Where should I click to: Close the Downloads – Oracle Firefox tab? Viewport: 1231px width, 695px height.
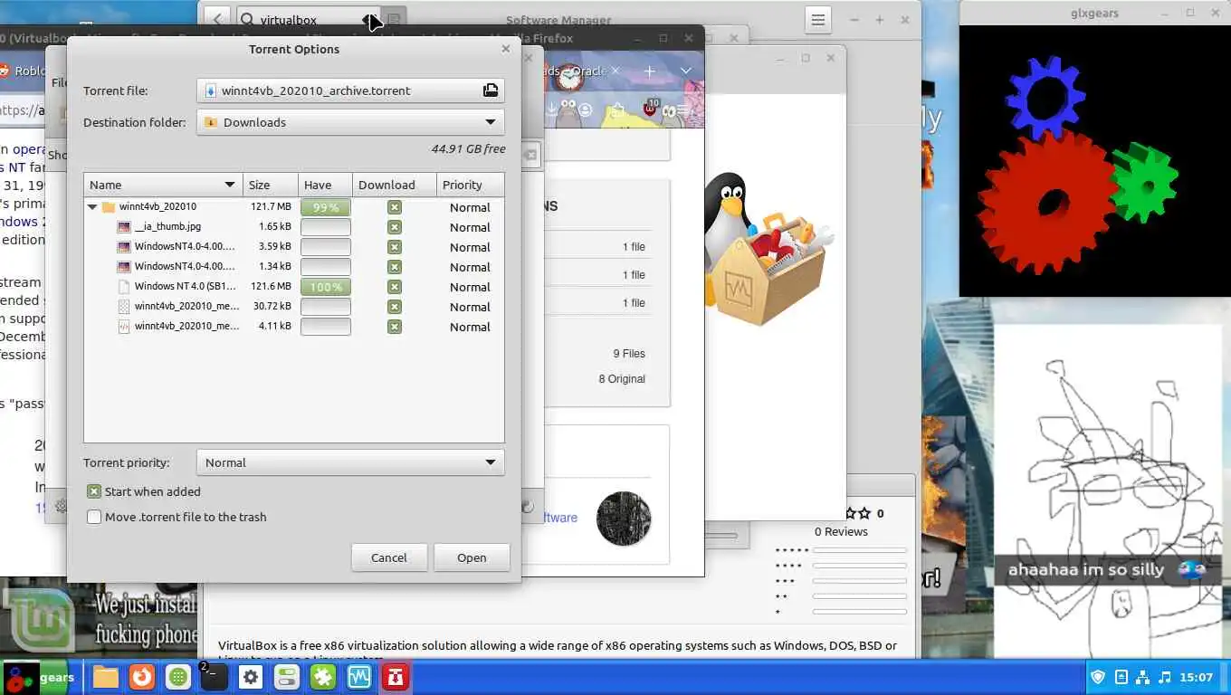(615, 71)
